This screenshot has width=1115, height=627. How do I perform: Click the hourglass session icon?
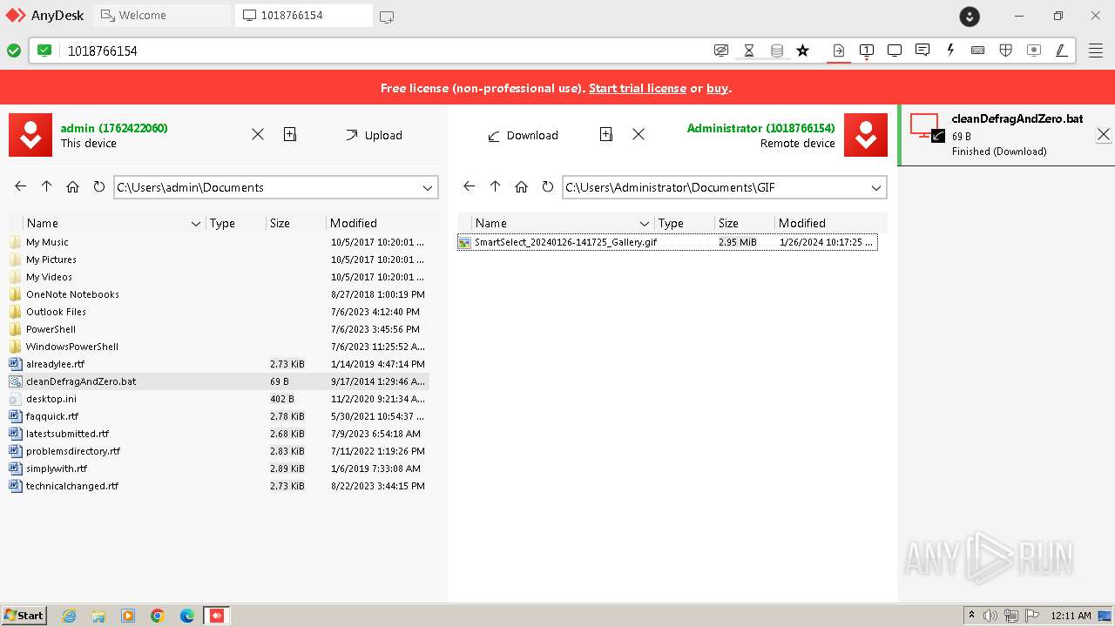(749, 51)
